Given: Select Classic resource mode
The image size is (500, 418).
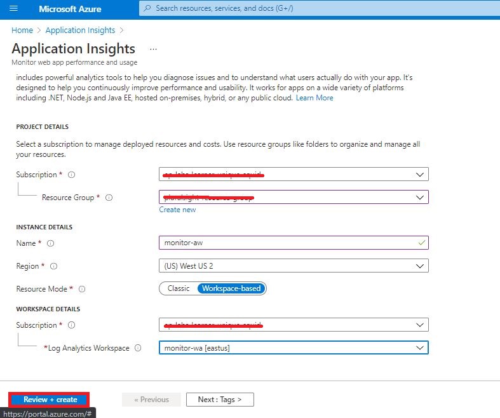Looking at the screenshot, I should 179,288.
